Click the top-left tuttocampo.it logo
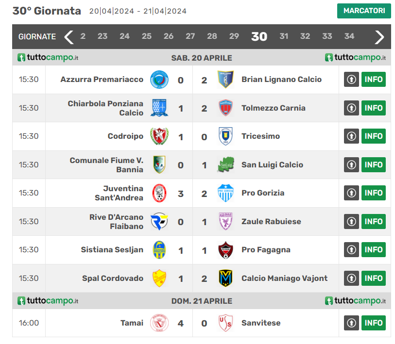 [x=48, y=58]
